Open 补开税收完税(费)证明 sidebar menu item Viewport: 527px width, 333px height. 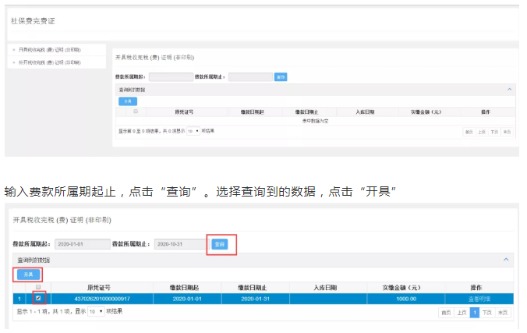pos(48,60)
